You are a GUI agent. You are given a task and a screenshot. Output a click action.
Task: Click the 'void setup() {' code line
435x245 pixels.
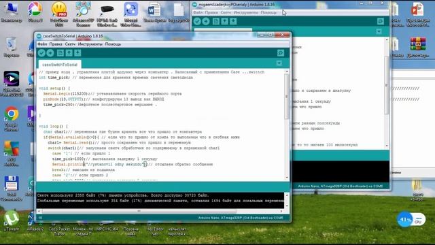(x=54, y=88)
